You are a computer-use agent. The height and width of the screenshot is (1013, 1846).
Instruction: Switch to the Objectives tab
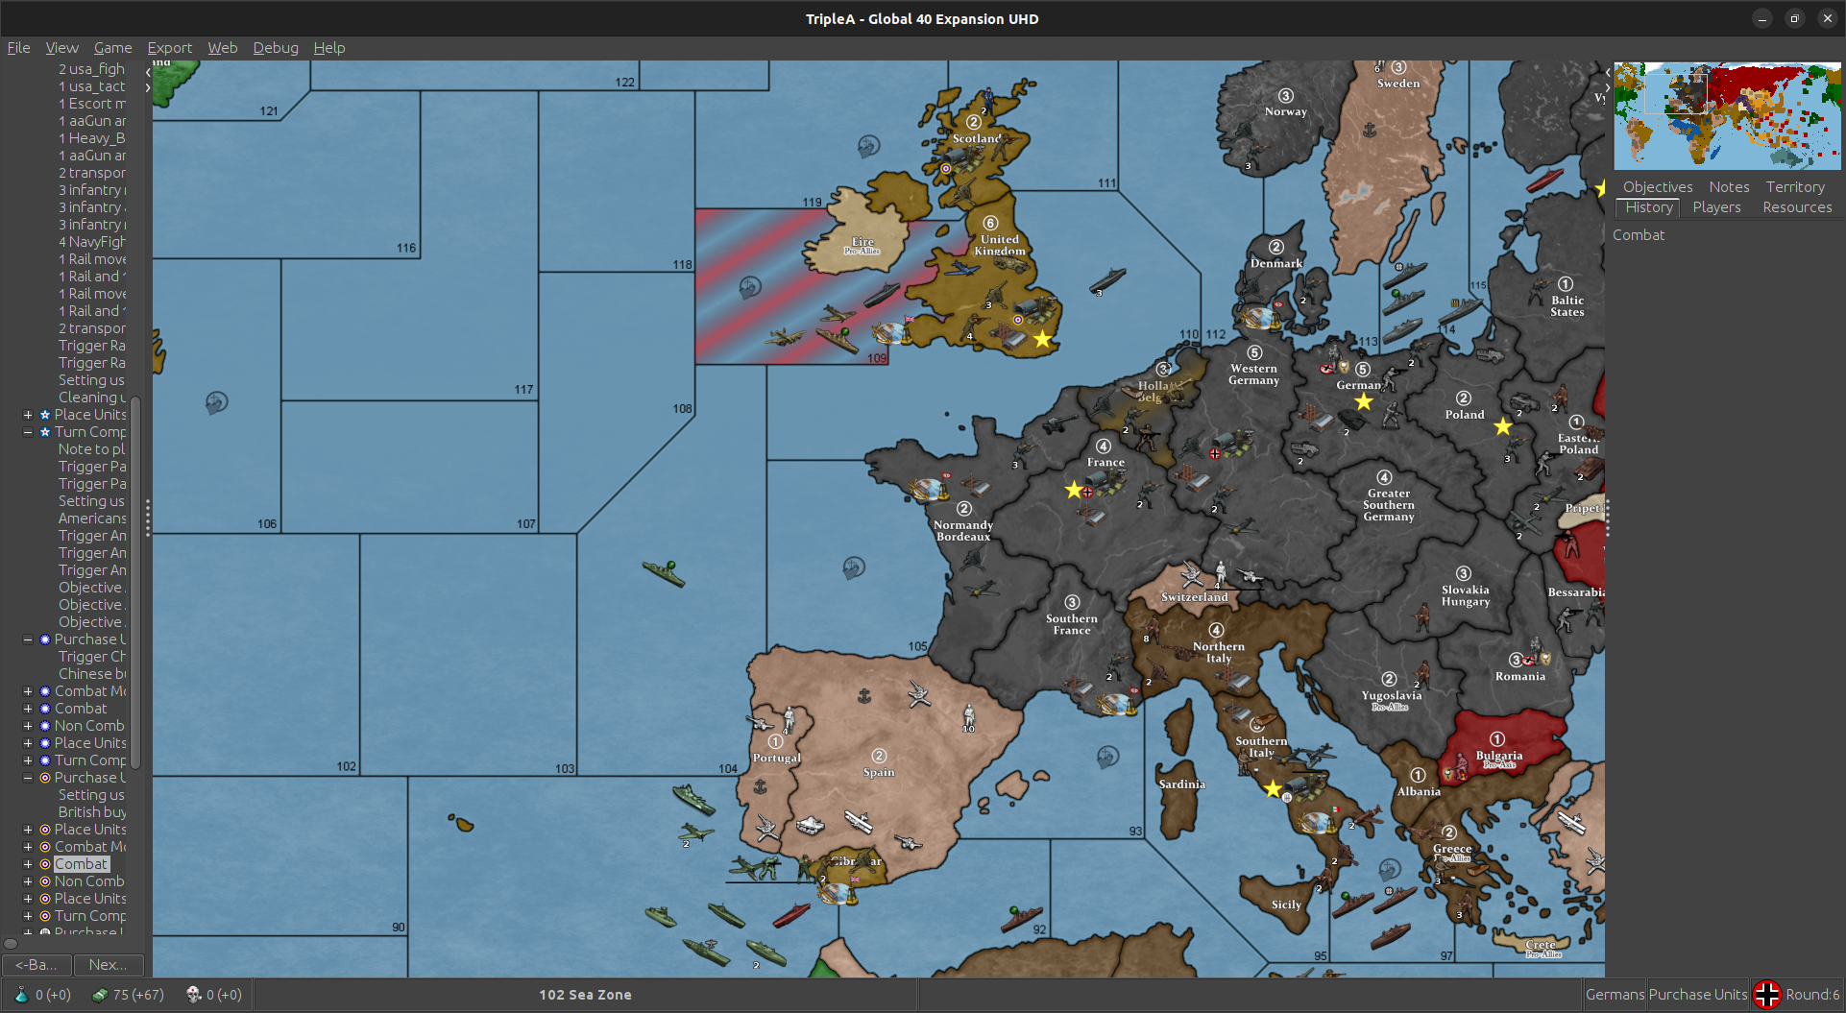(x=1658, y=187)
